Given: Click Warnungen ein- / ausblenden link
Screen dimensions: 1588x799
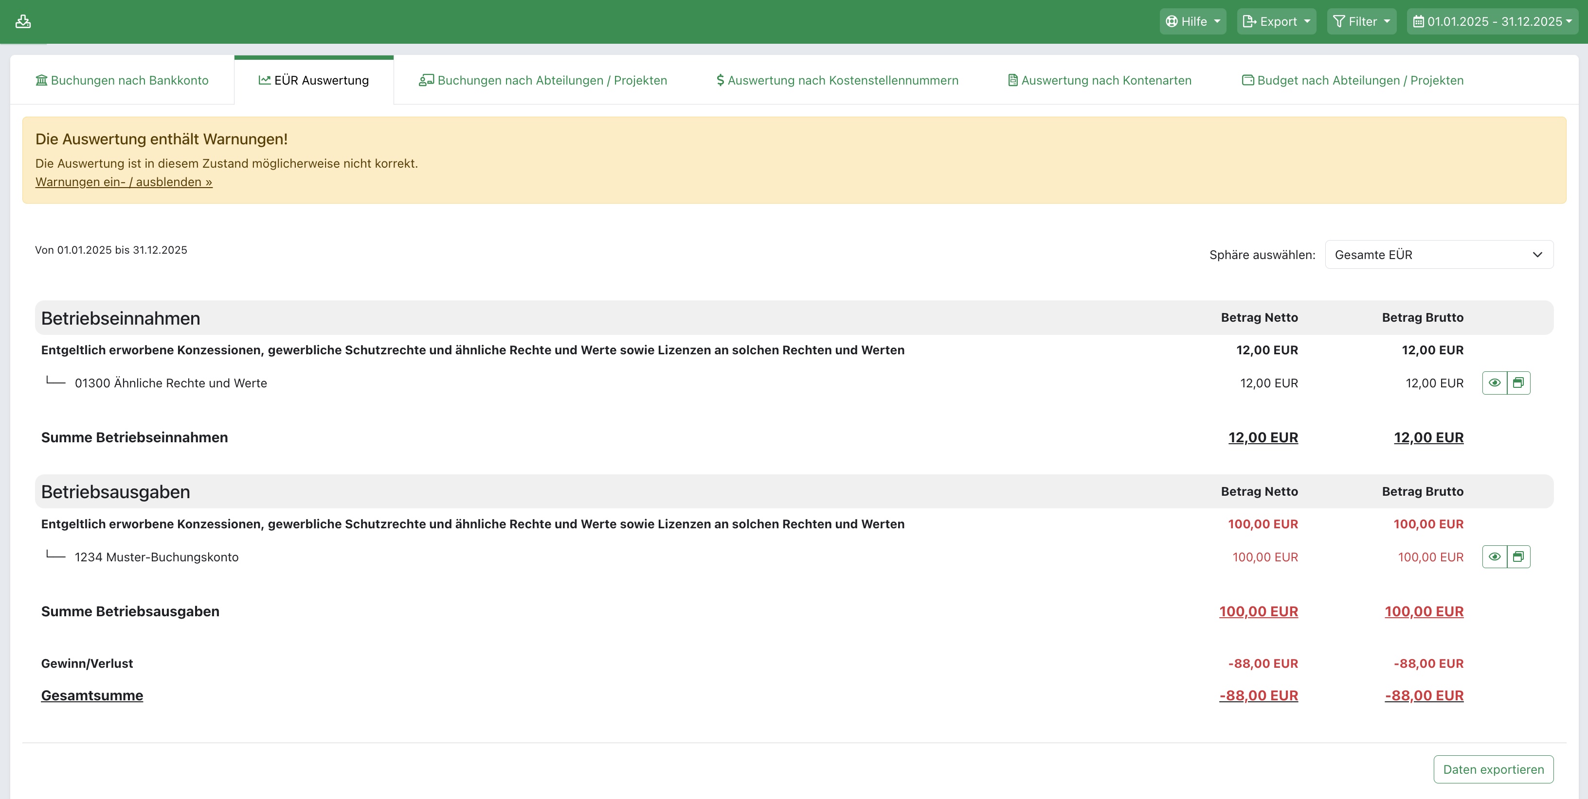Looking at the screenshot, I should click(124, 182).
